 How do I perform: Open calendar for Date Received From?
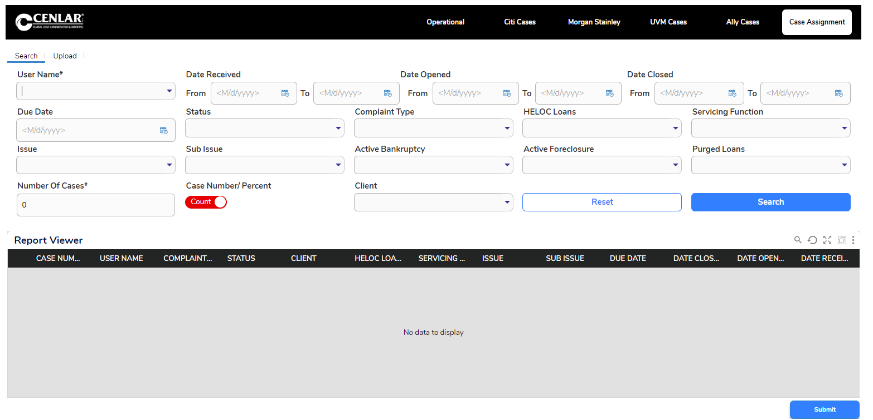tap(285, 93)
